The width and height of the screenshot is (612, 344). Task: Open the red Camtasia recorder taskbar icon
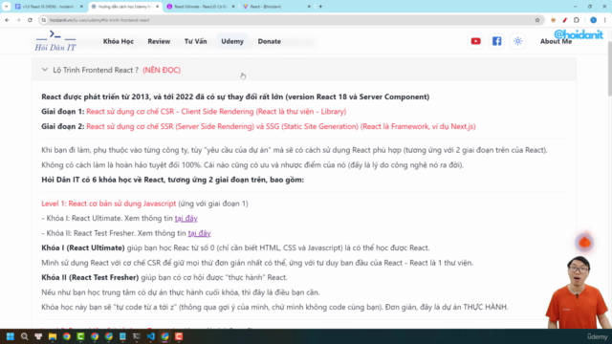coord(179,336)
